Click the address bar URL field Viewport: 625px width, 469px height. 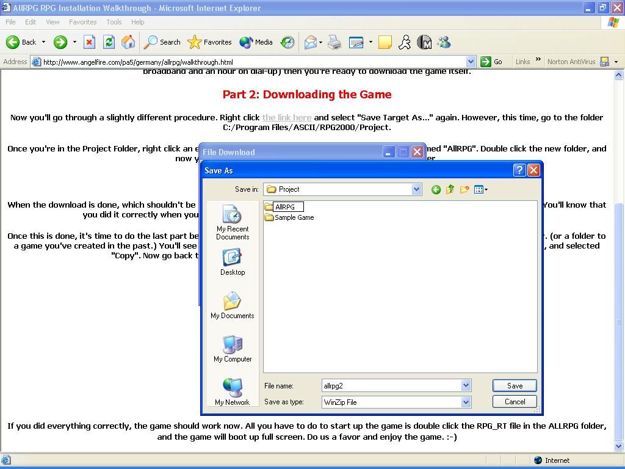tap(253, 62)
